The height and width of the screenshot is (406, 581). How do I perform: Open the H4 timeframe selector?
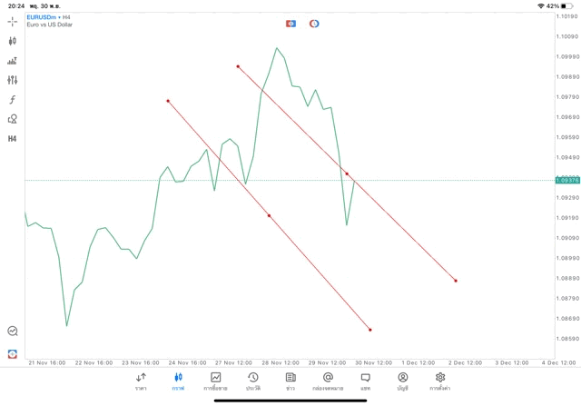pos(13,139)
